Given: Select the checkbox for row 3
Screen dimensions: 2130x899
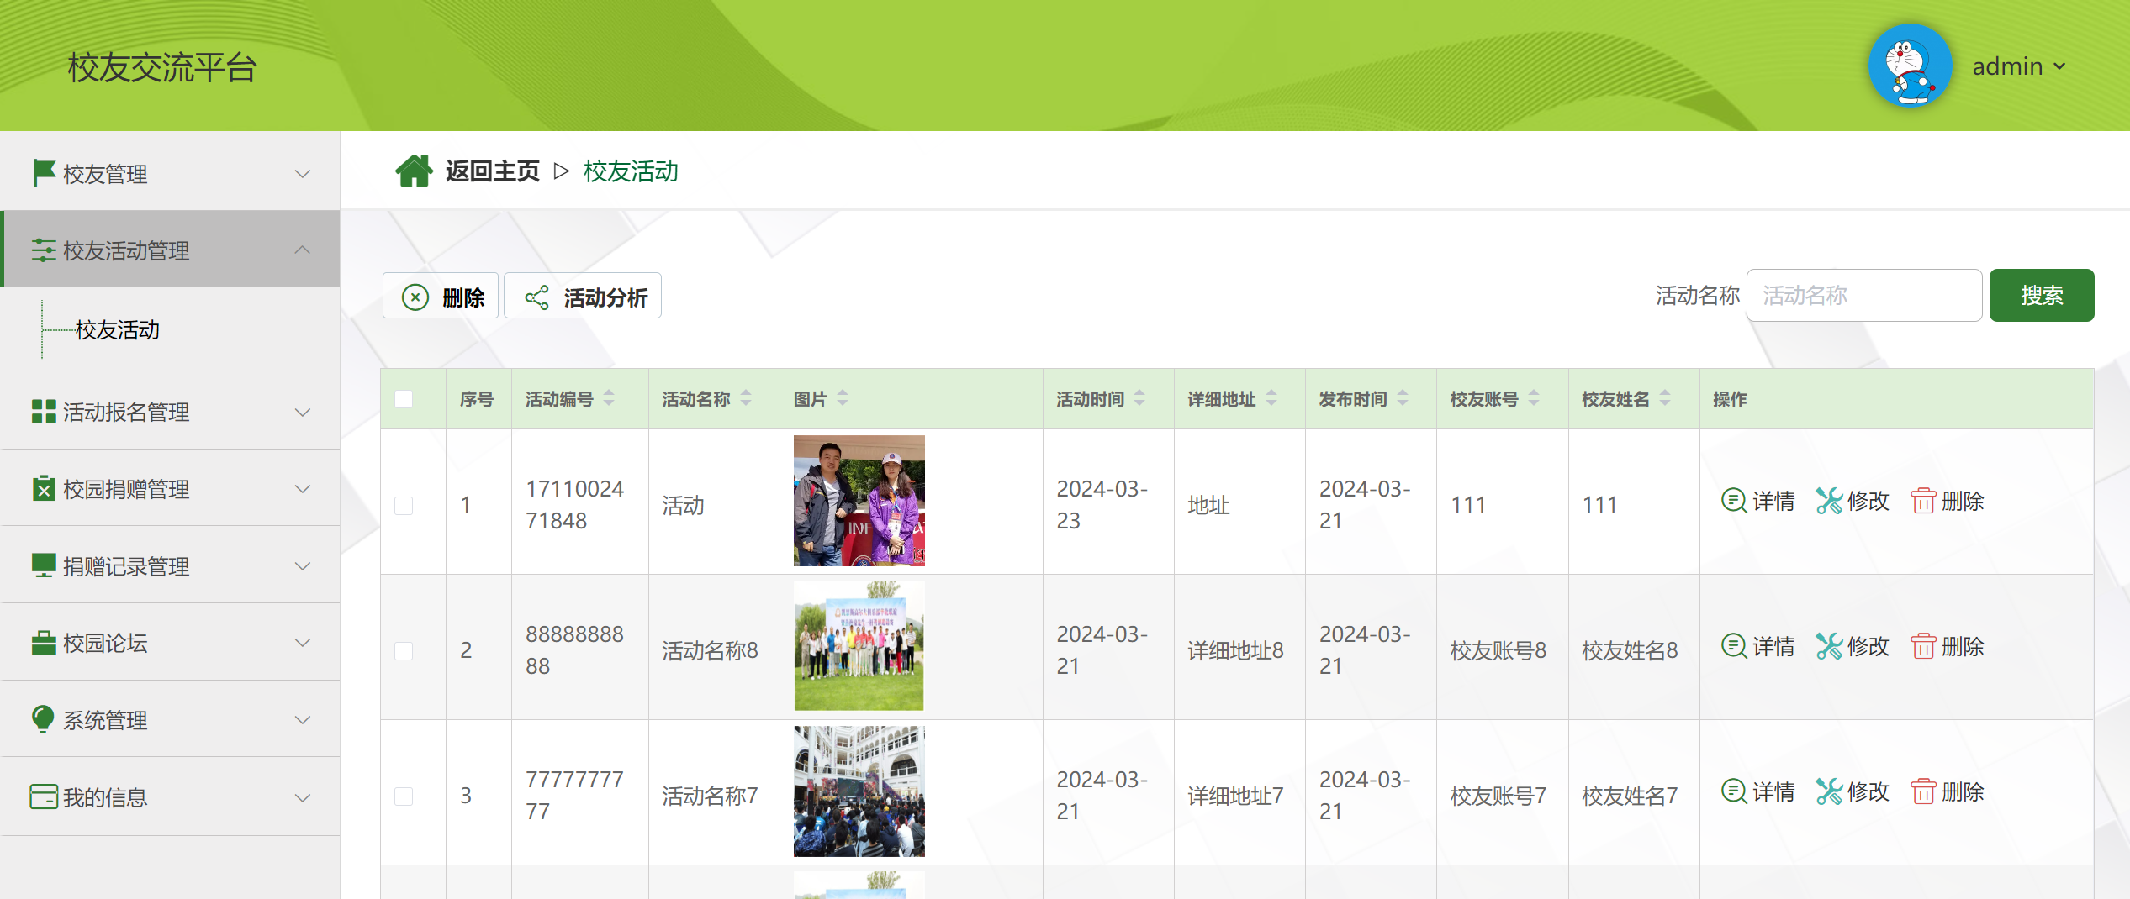Looking at the screenshot, I should (404, 796).
